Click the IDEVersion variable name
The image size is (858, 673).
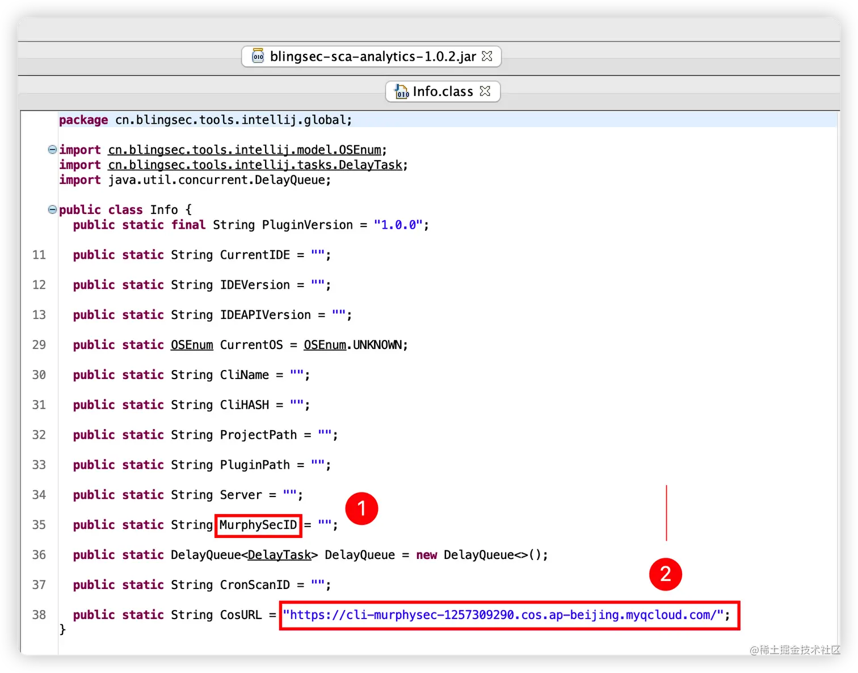click(x=255, y=285)
